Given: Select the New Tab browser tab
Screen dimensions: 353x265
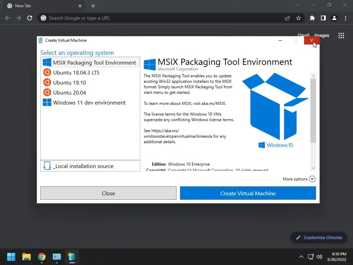Looking at the screenshot, I should (44, 6).
